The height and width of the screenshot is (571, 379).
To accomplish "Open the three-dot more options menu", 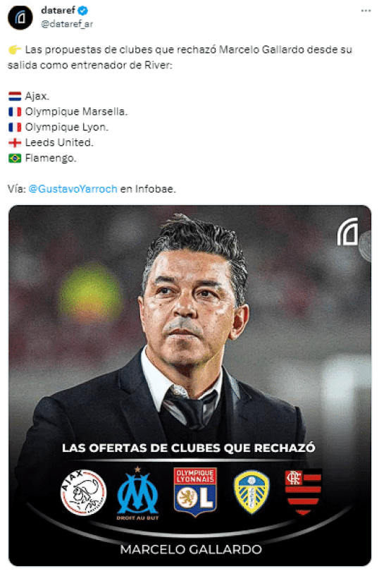I will coord(366,11).
